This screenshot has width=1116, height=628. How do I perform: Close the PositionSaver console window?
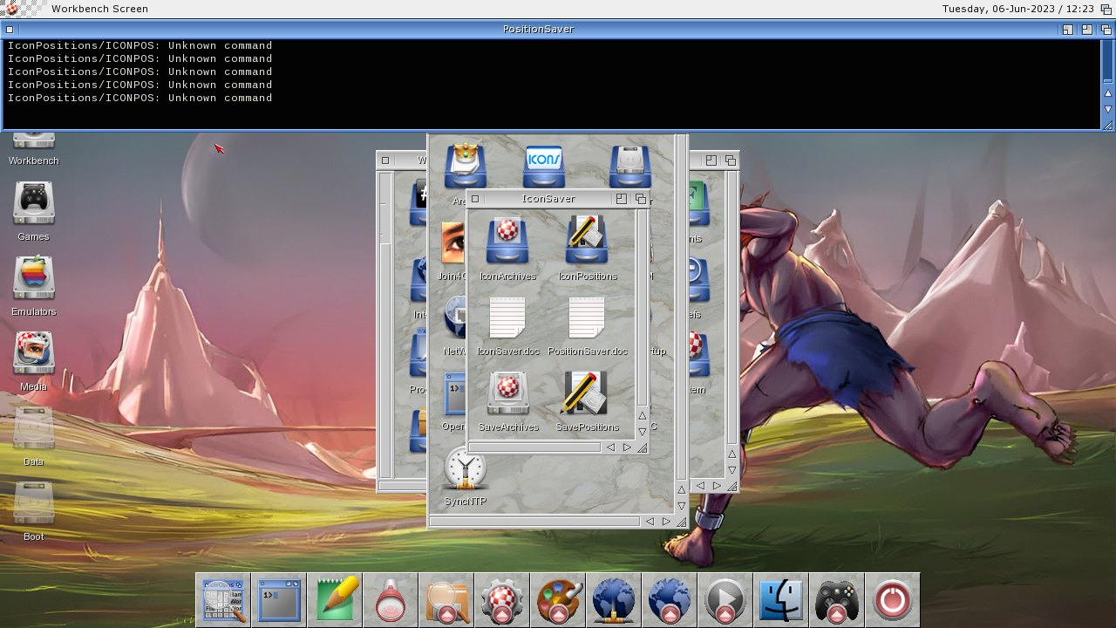coord(10,29)
